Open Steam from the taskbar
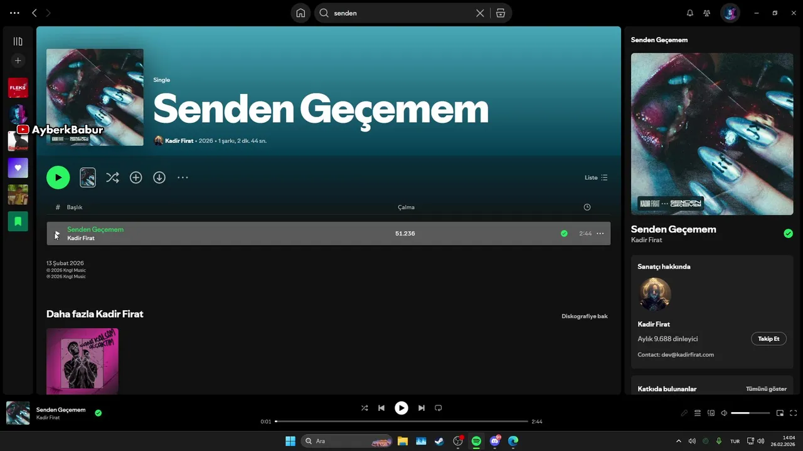 439,441
